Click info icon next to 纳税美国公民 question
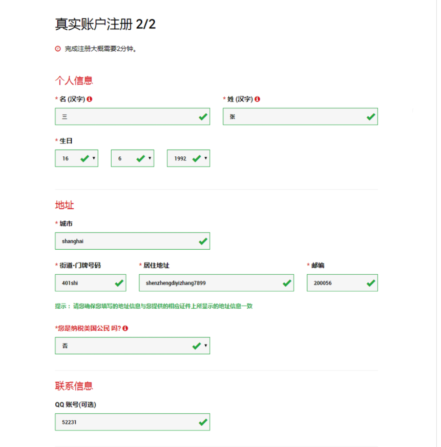The image size is (441, 447). pyautogui.click(x=125, y=328)
